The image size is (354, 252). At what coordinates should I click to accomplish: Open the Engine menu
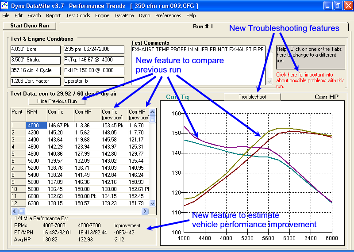click(x=102, y=15)
